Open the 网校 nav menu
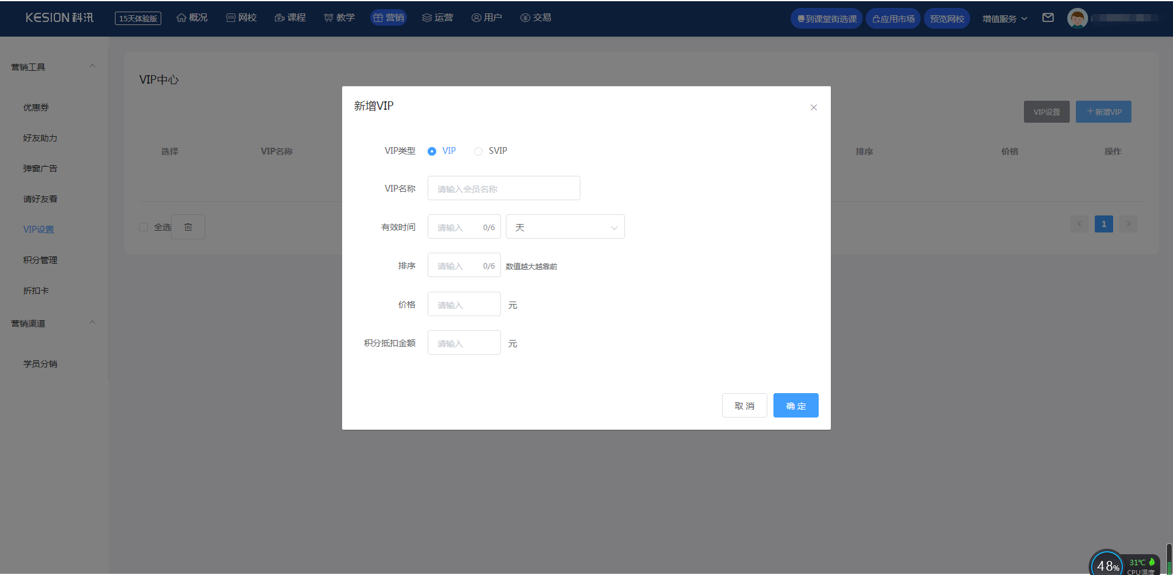 click(241, 18)
